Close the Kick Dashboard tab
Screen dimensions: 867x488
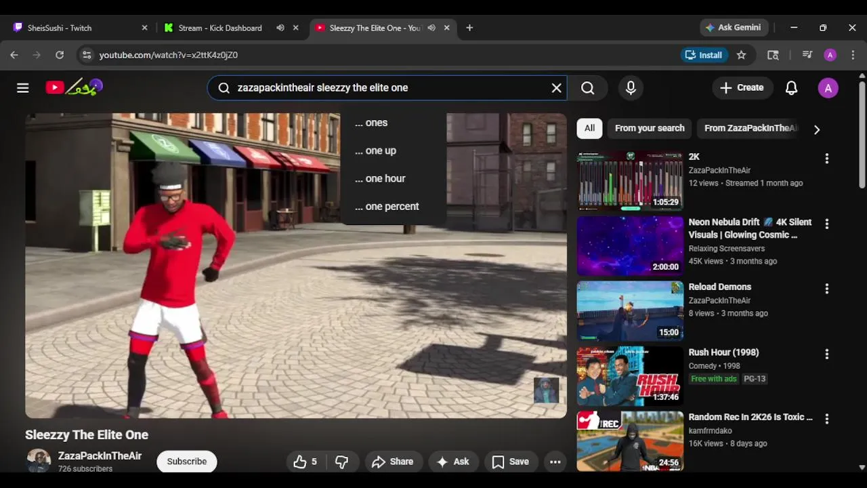tap(295, 28)
